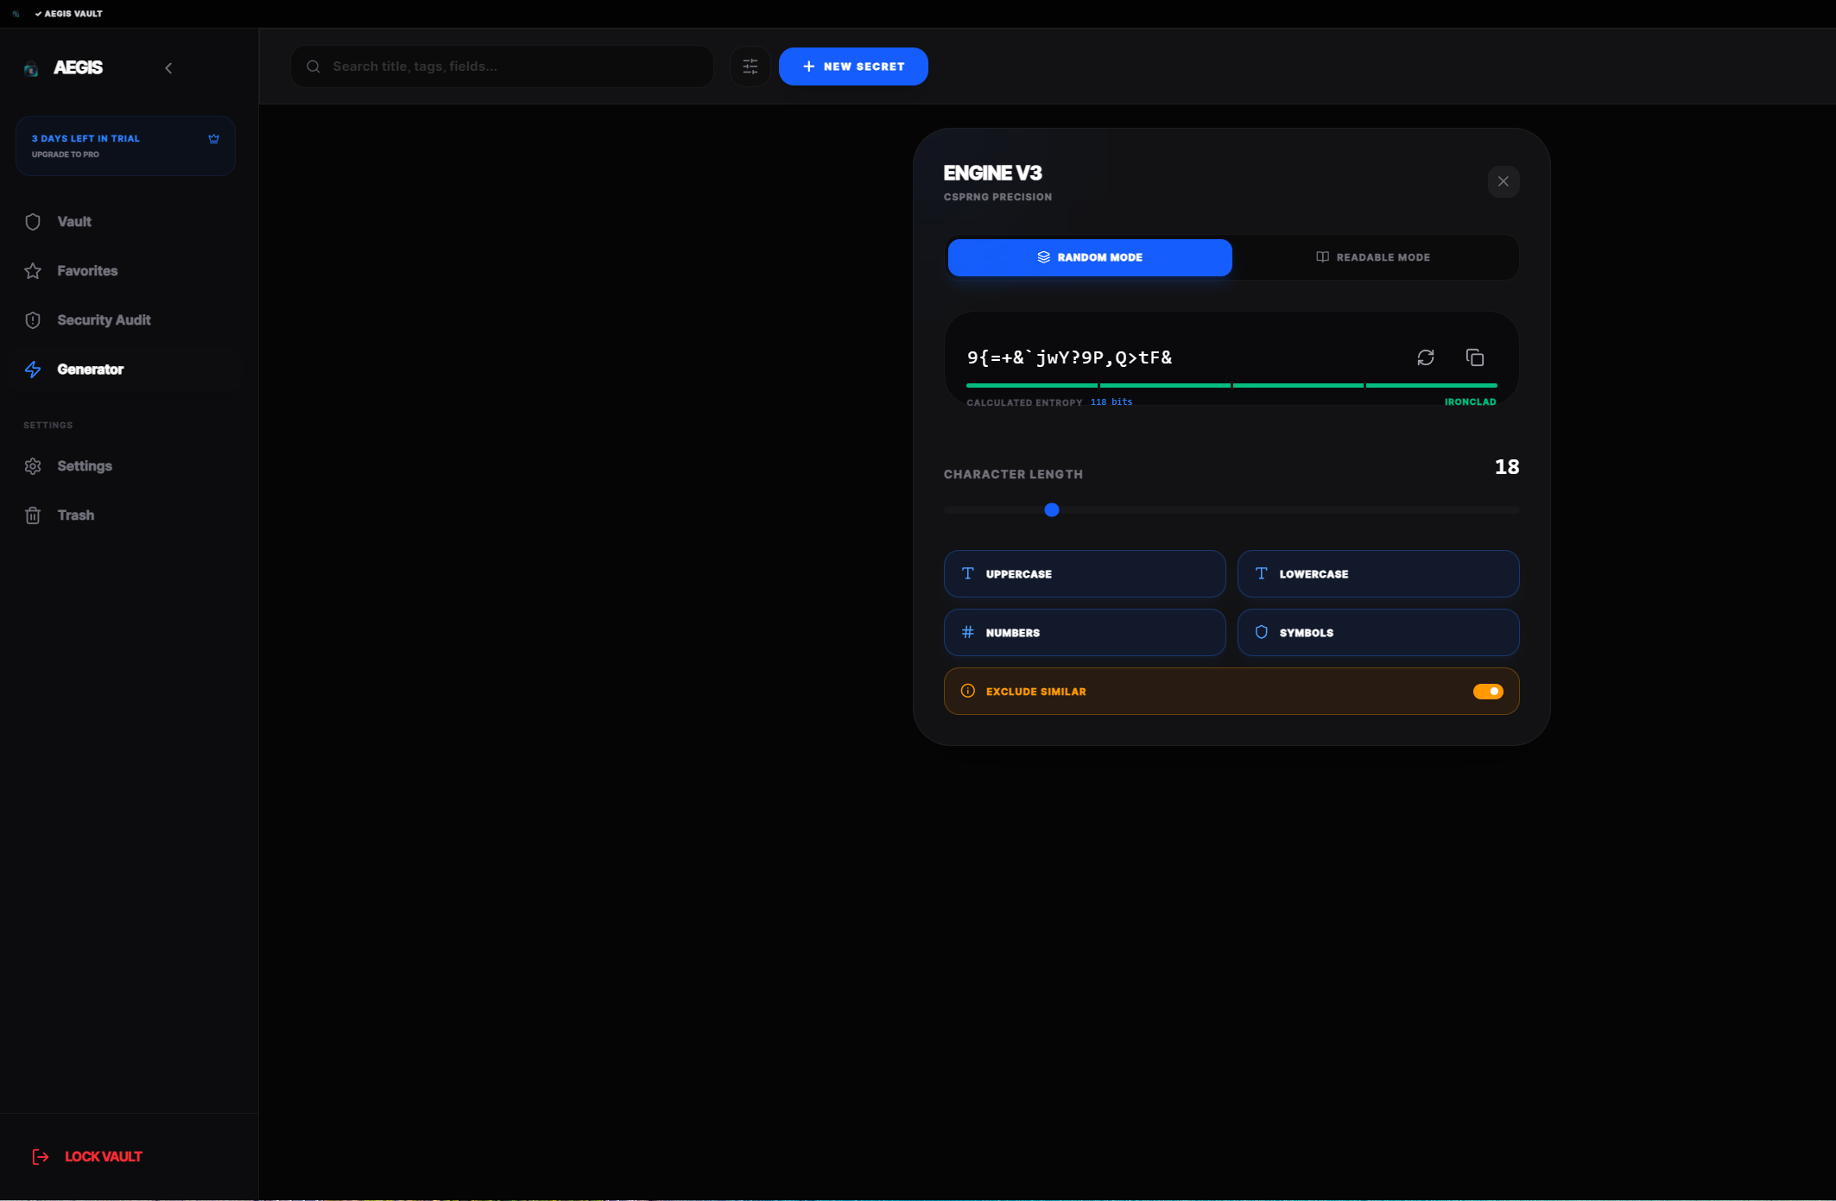Copy generated password with copy icon
The width and height of the screenshot is (1836, 1201).
tap(1474, 357)
